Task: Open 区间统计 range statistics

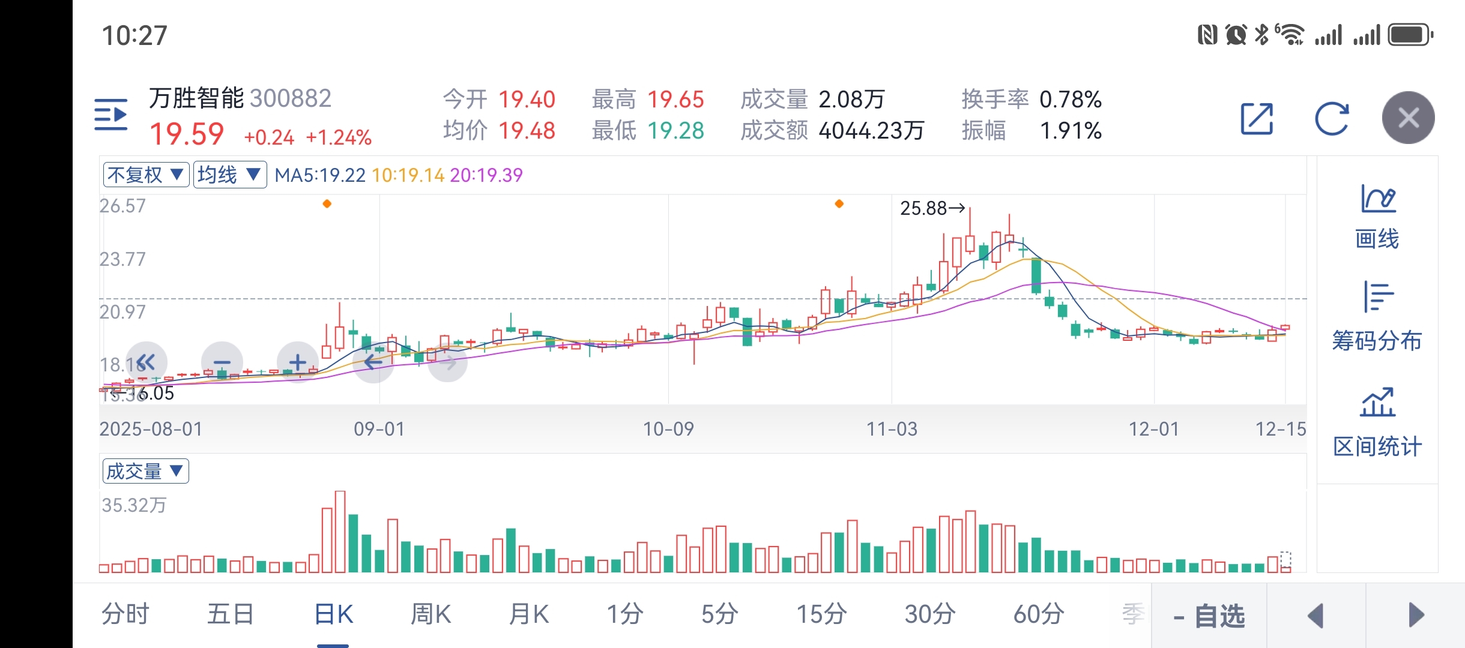Action: (x=1377, y=423)
